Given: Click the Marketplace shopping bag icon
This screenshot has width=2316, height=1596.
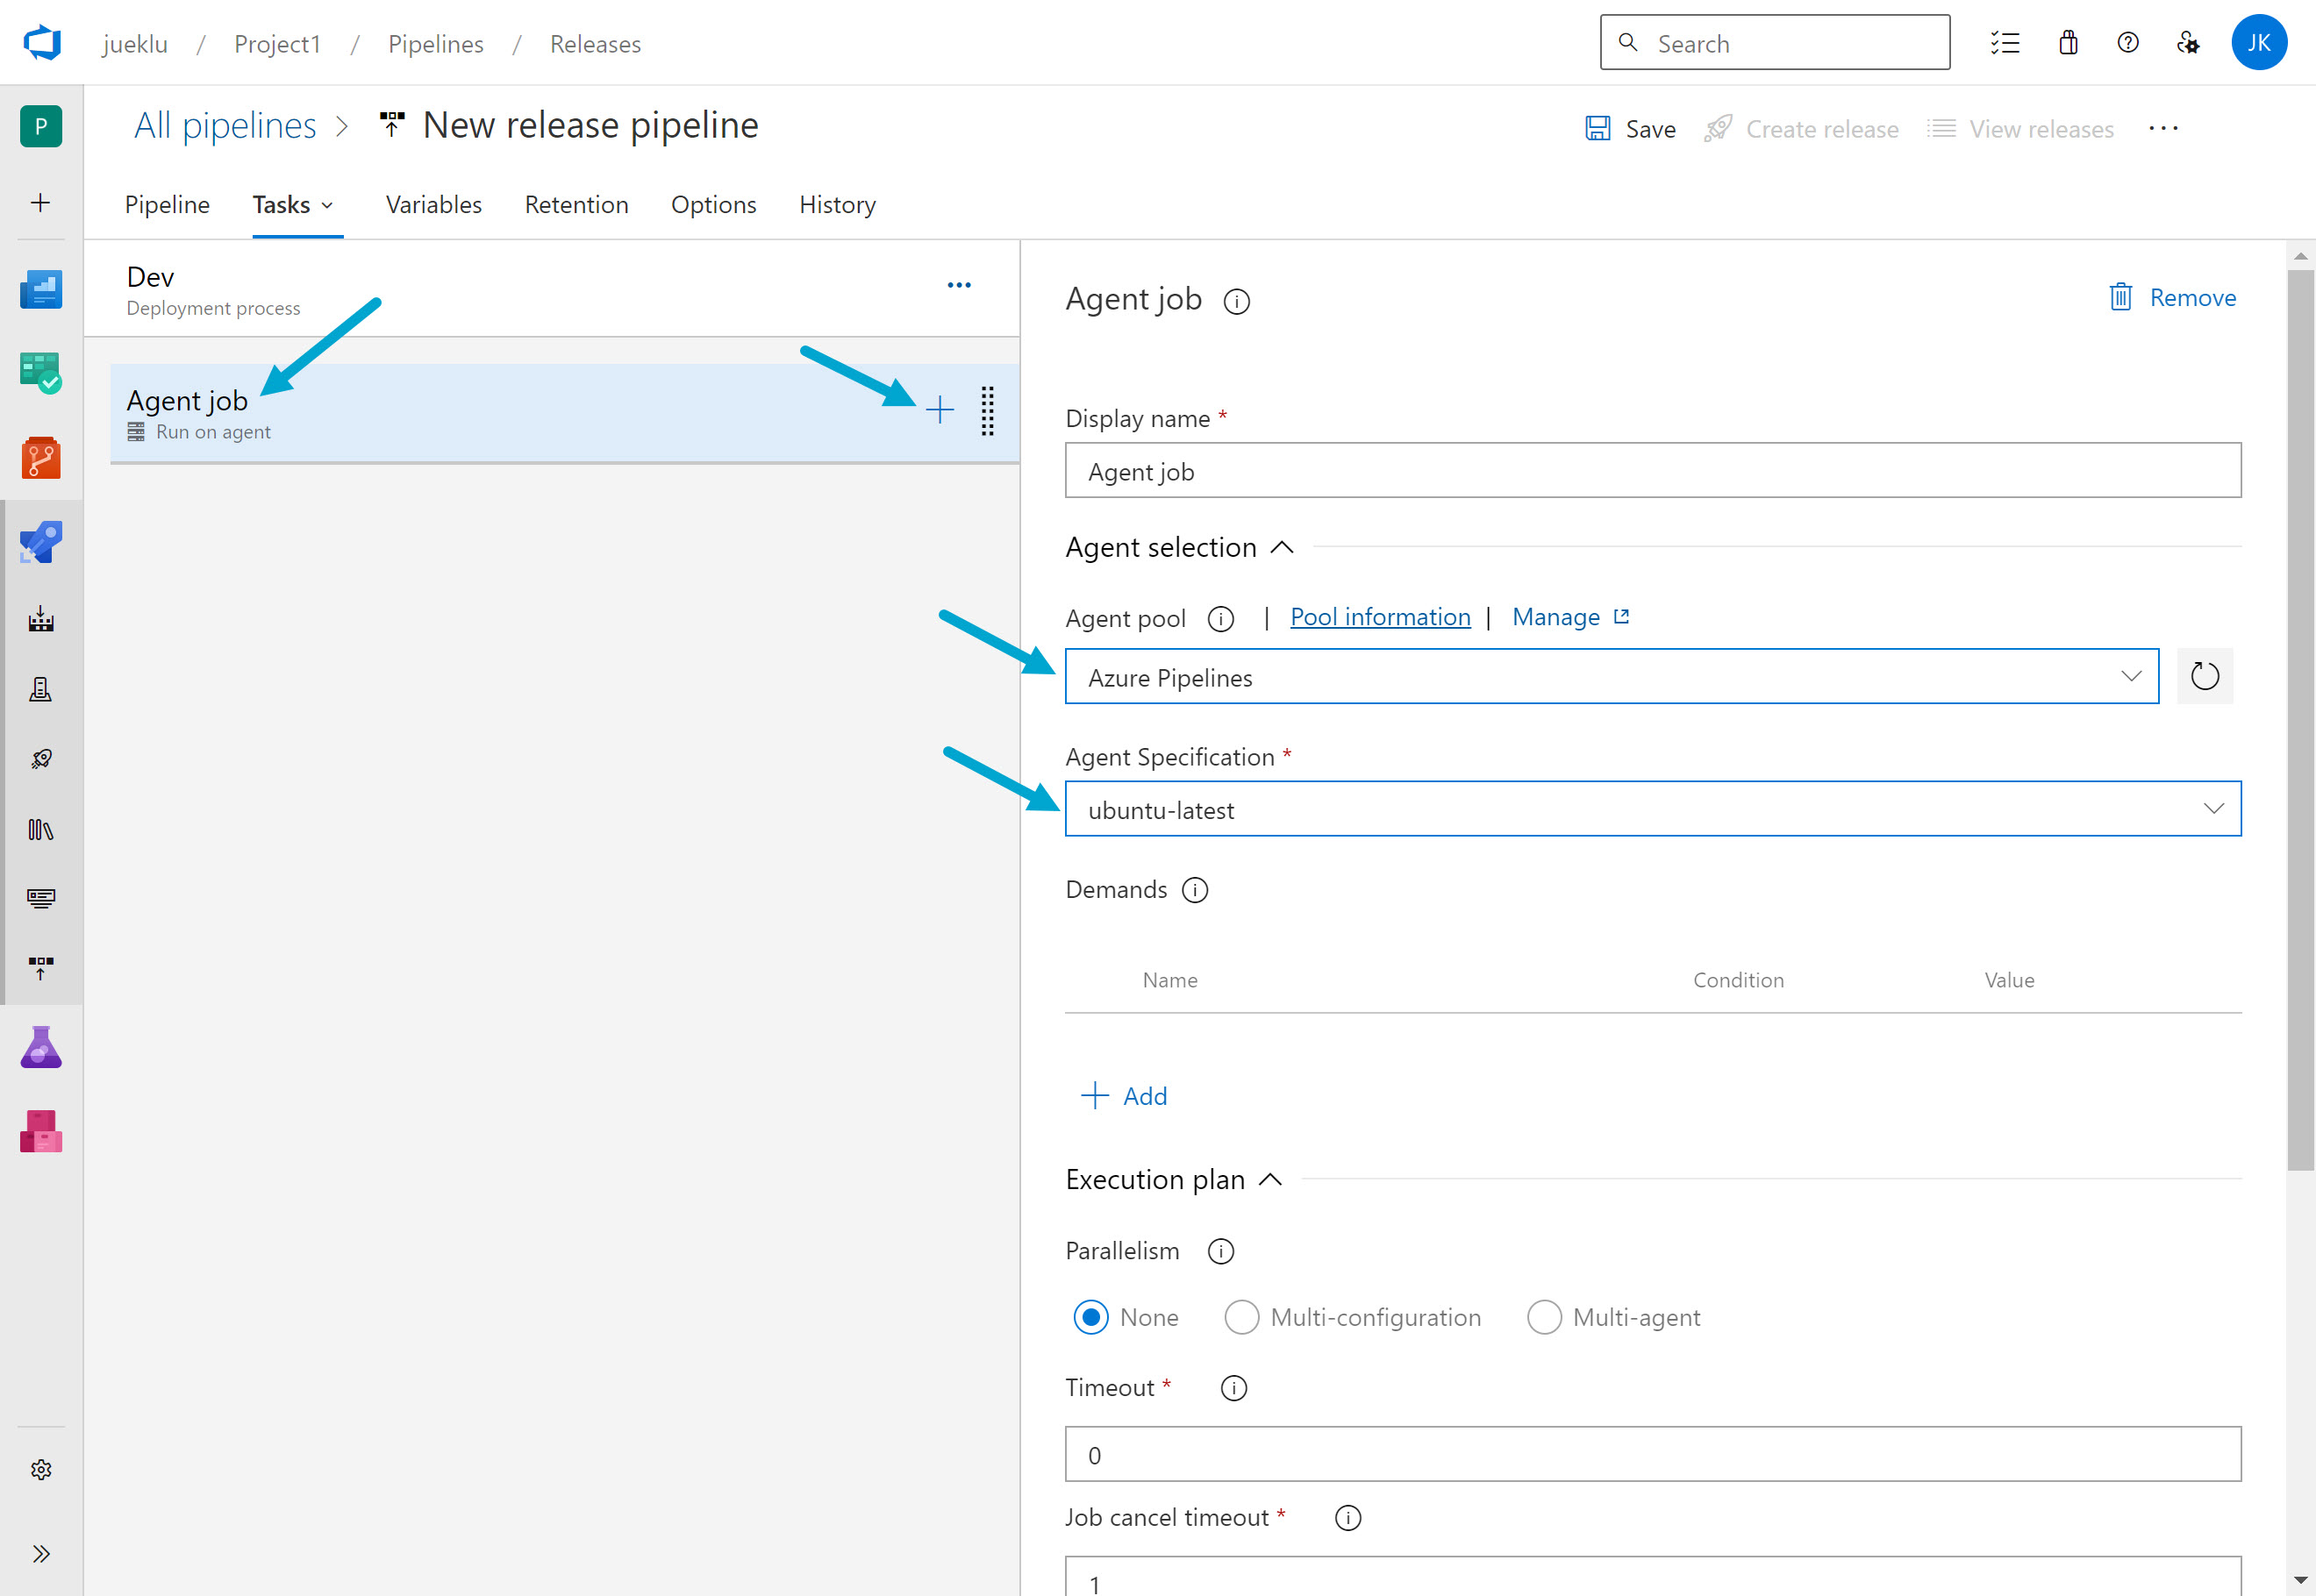Looking at the screenshot, I should pyautogui.click(x=2067, y=42).
